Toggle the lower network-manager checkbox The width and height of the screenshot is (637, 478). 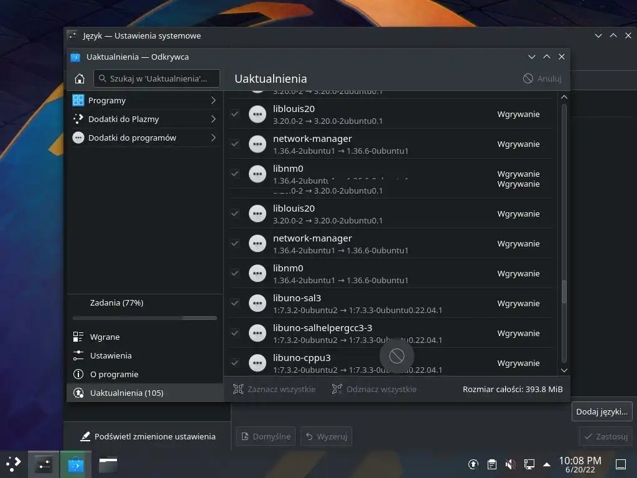coord(235,243)
